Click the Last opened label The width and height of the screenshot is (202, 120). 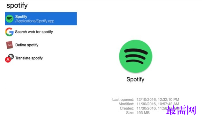[x=123, y=99]
